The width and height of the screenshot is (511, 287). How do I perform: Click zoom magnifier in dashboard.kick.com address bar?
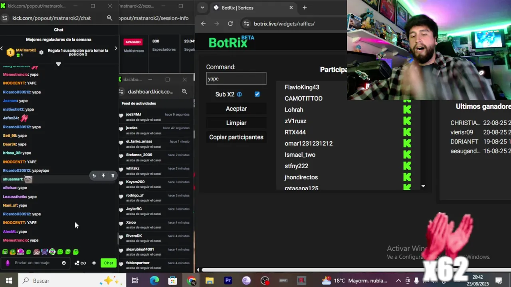pyautogui.click(x=184, y=91)
